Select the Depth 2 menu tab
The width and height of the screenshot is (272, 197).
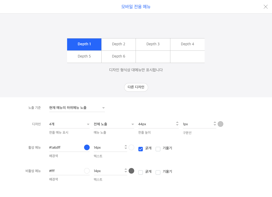point(119,44)
